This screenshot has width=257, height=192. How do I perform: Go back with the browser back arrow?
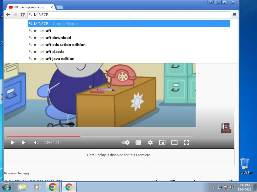(x=8, y=15)
